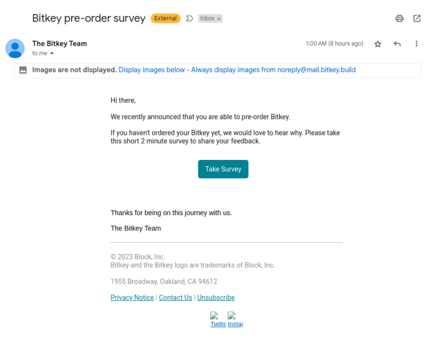Image resolution: width=432 pixels, height=346 pixels.
Task: Star the Bitkey email
Action: click(377, 44)
